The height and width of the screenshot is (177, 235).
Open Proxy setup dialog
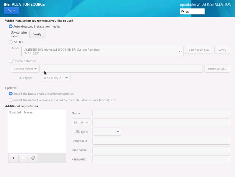(x=217, y=69)
